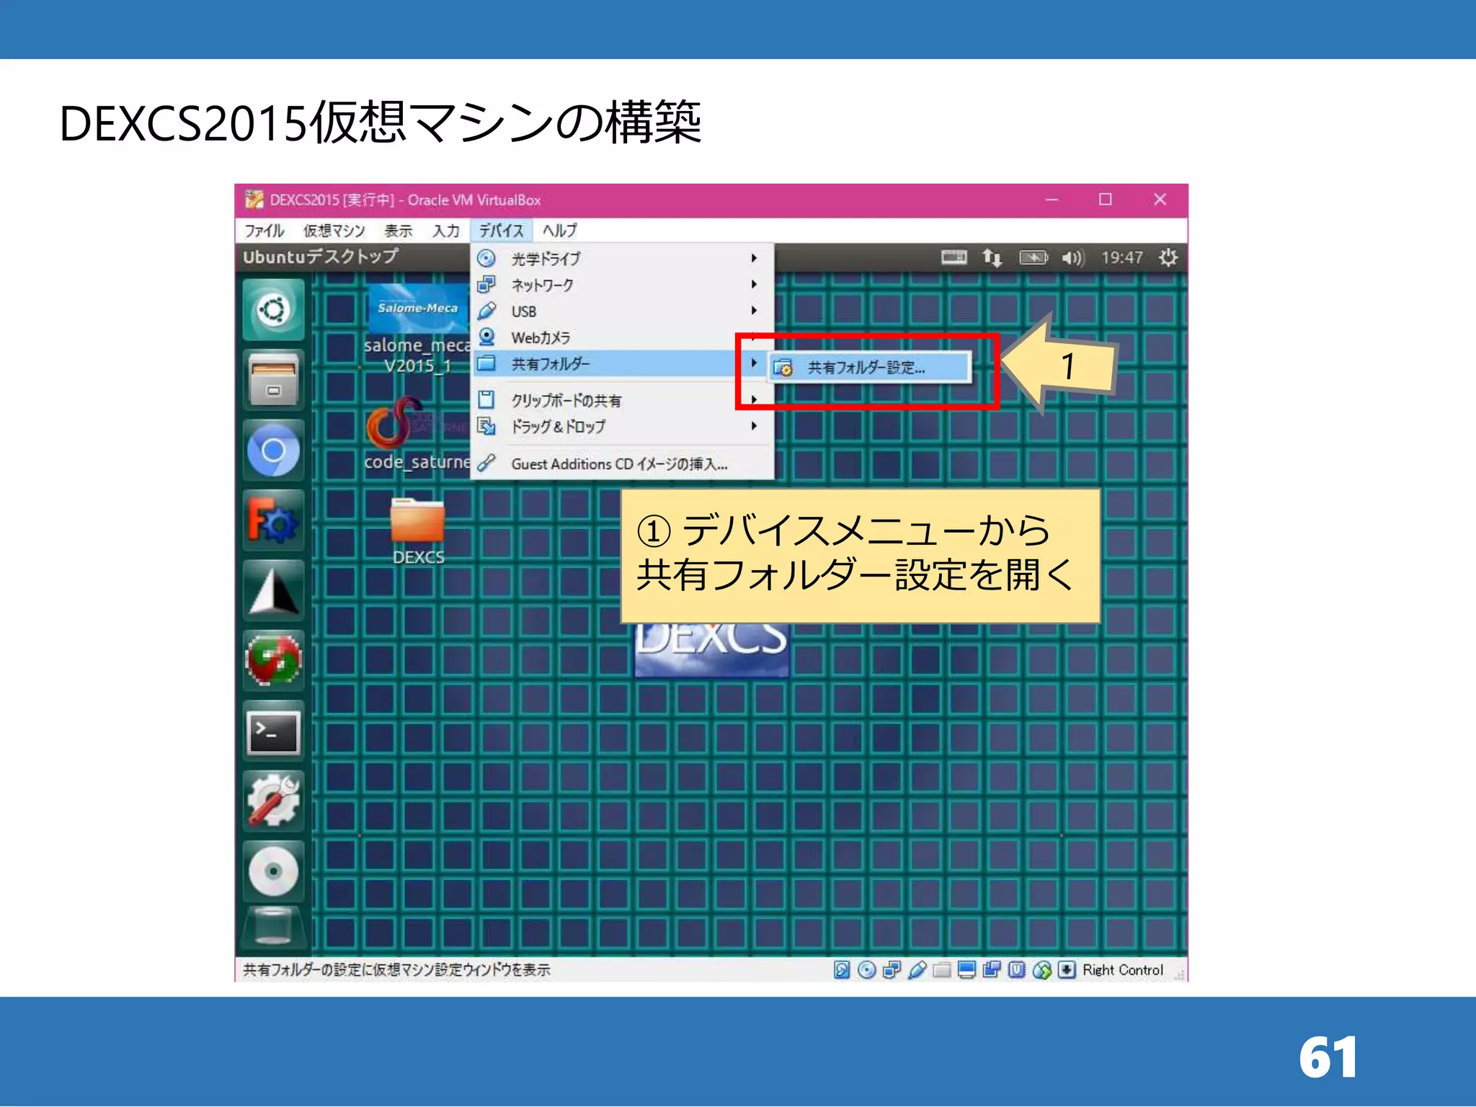Click shared folder settings icon in submenu

(783, 368)
